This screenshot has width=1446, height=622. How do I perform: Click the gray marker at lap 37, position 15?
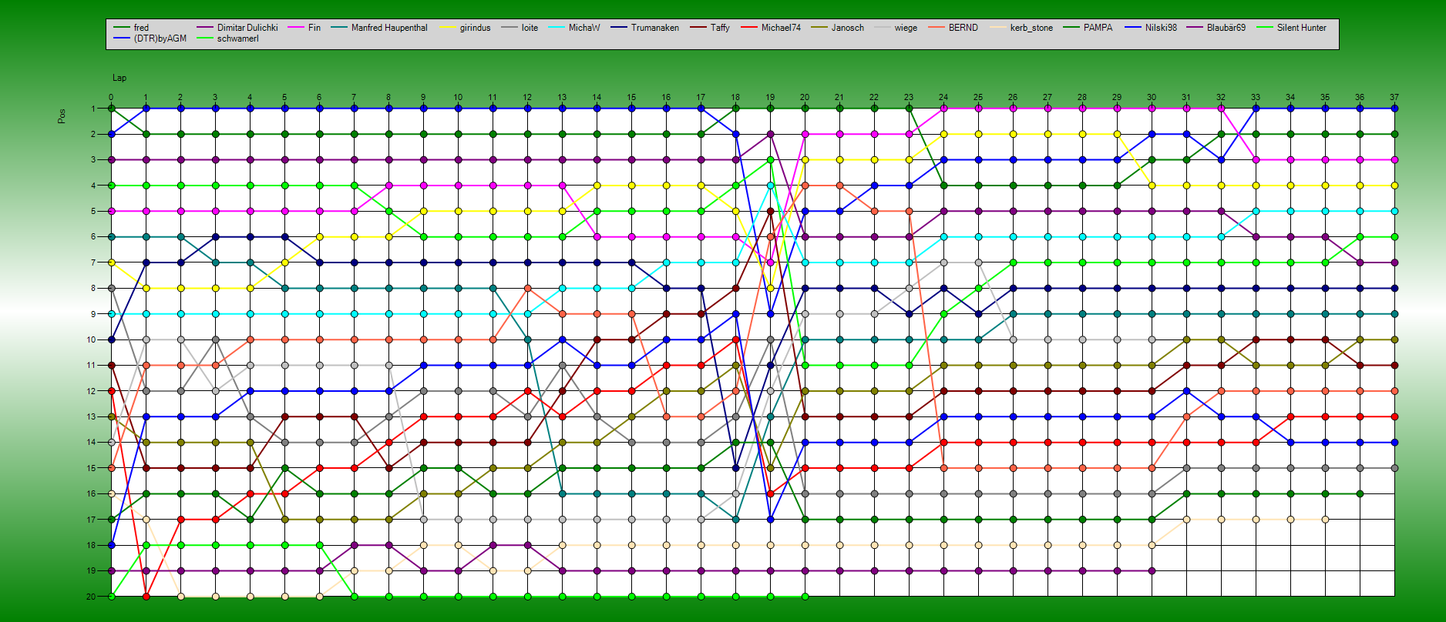pos(1394,468)
